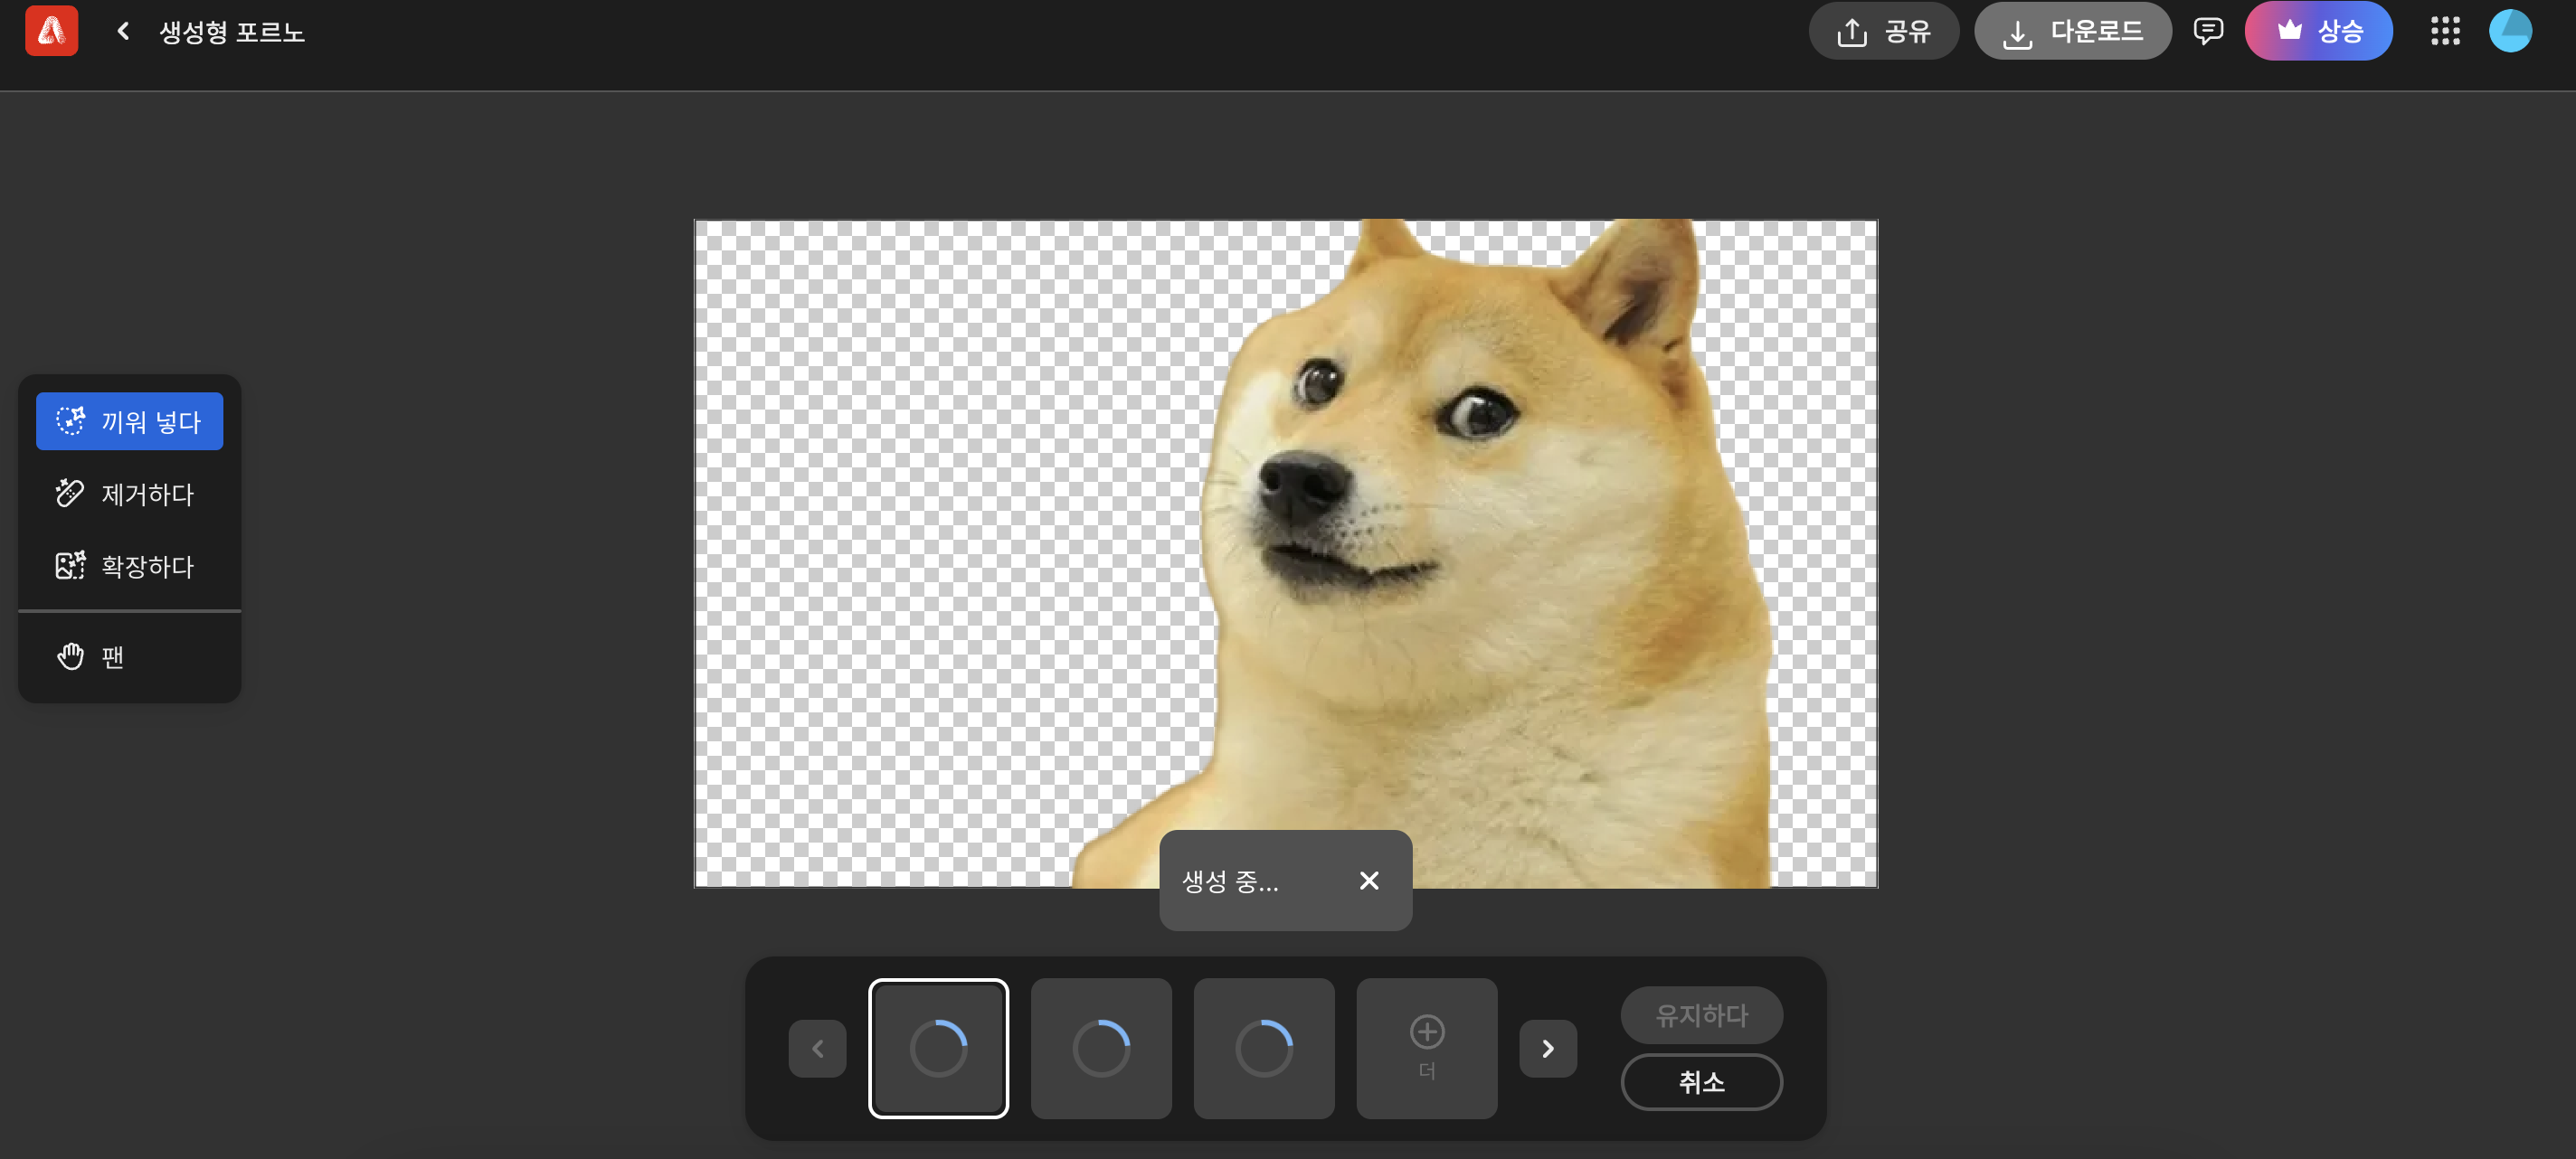
Task: Go to next variations with right chevron
Action: click(x=1548, y=1048)
